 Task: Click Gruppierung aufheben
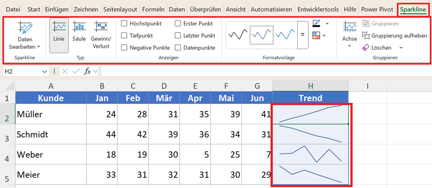click(395, 35)
